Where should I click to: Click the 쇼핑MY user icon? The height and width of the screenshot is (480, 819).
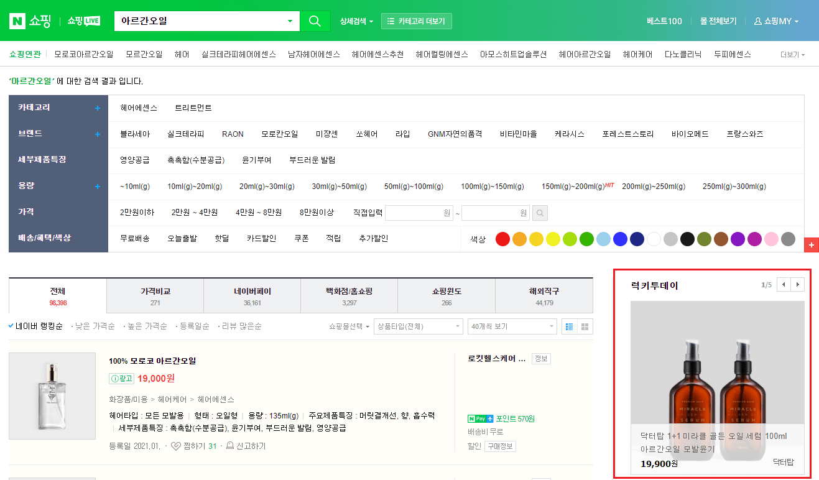pyautogui.click(x=757, y=21)
